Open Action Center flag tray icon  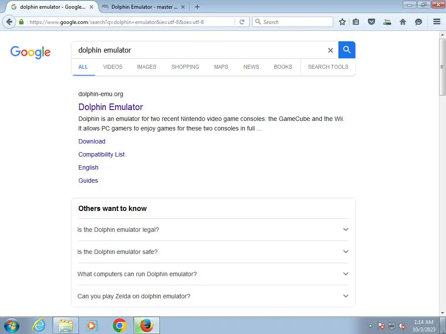pos(381,326)
